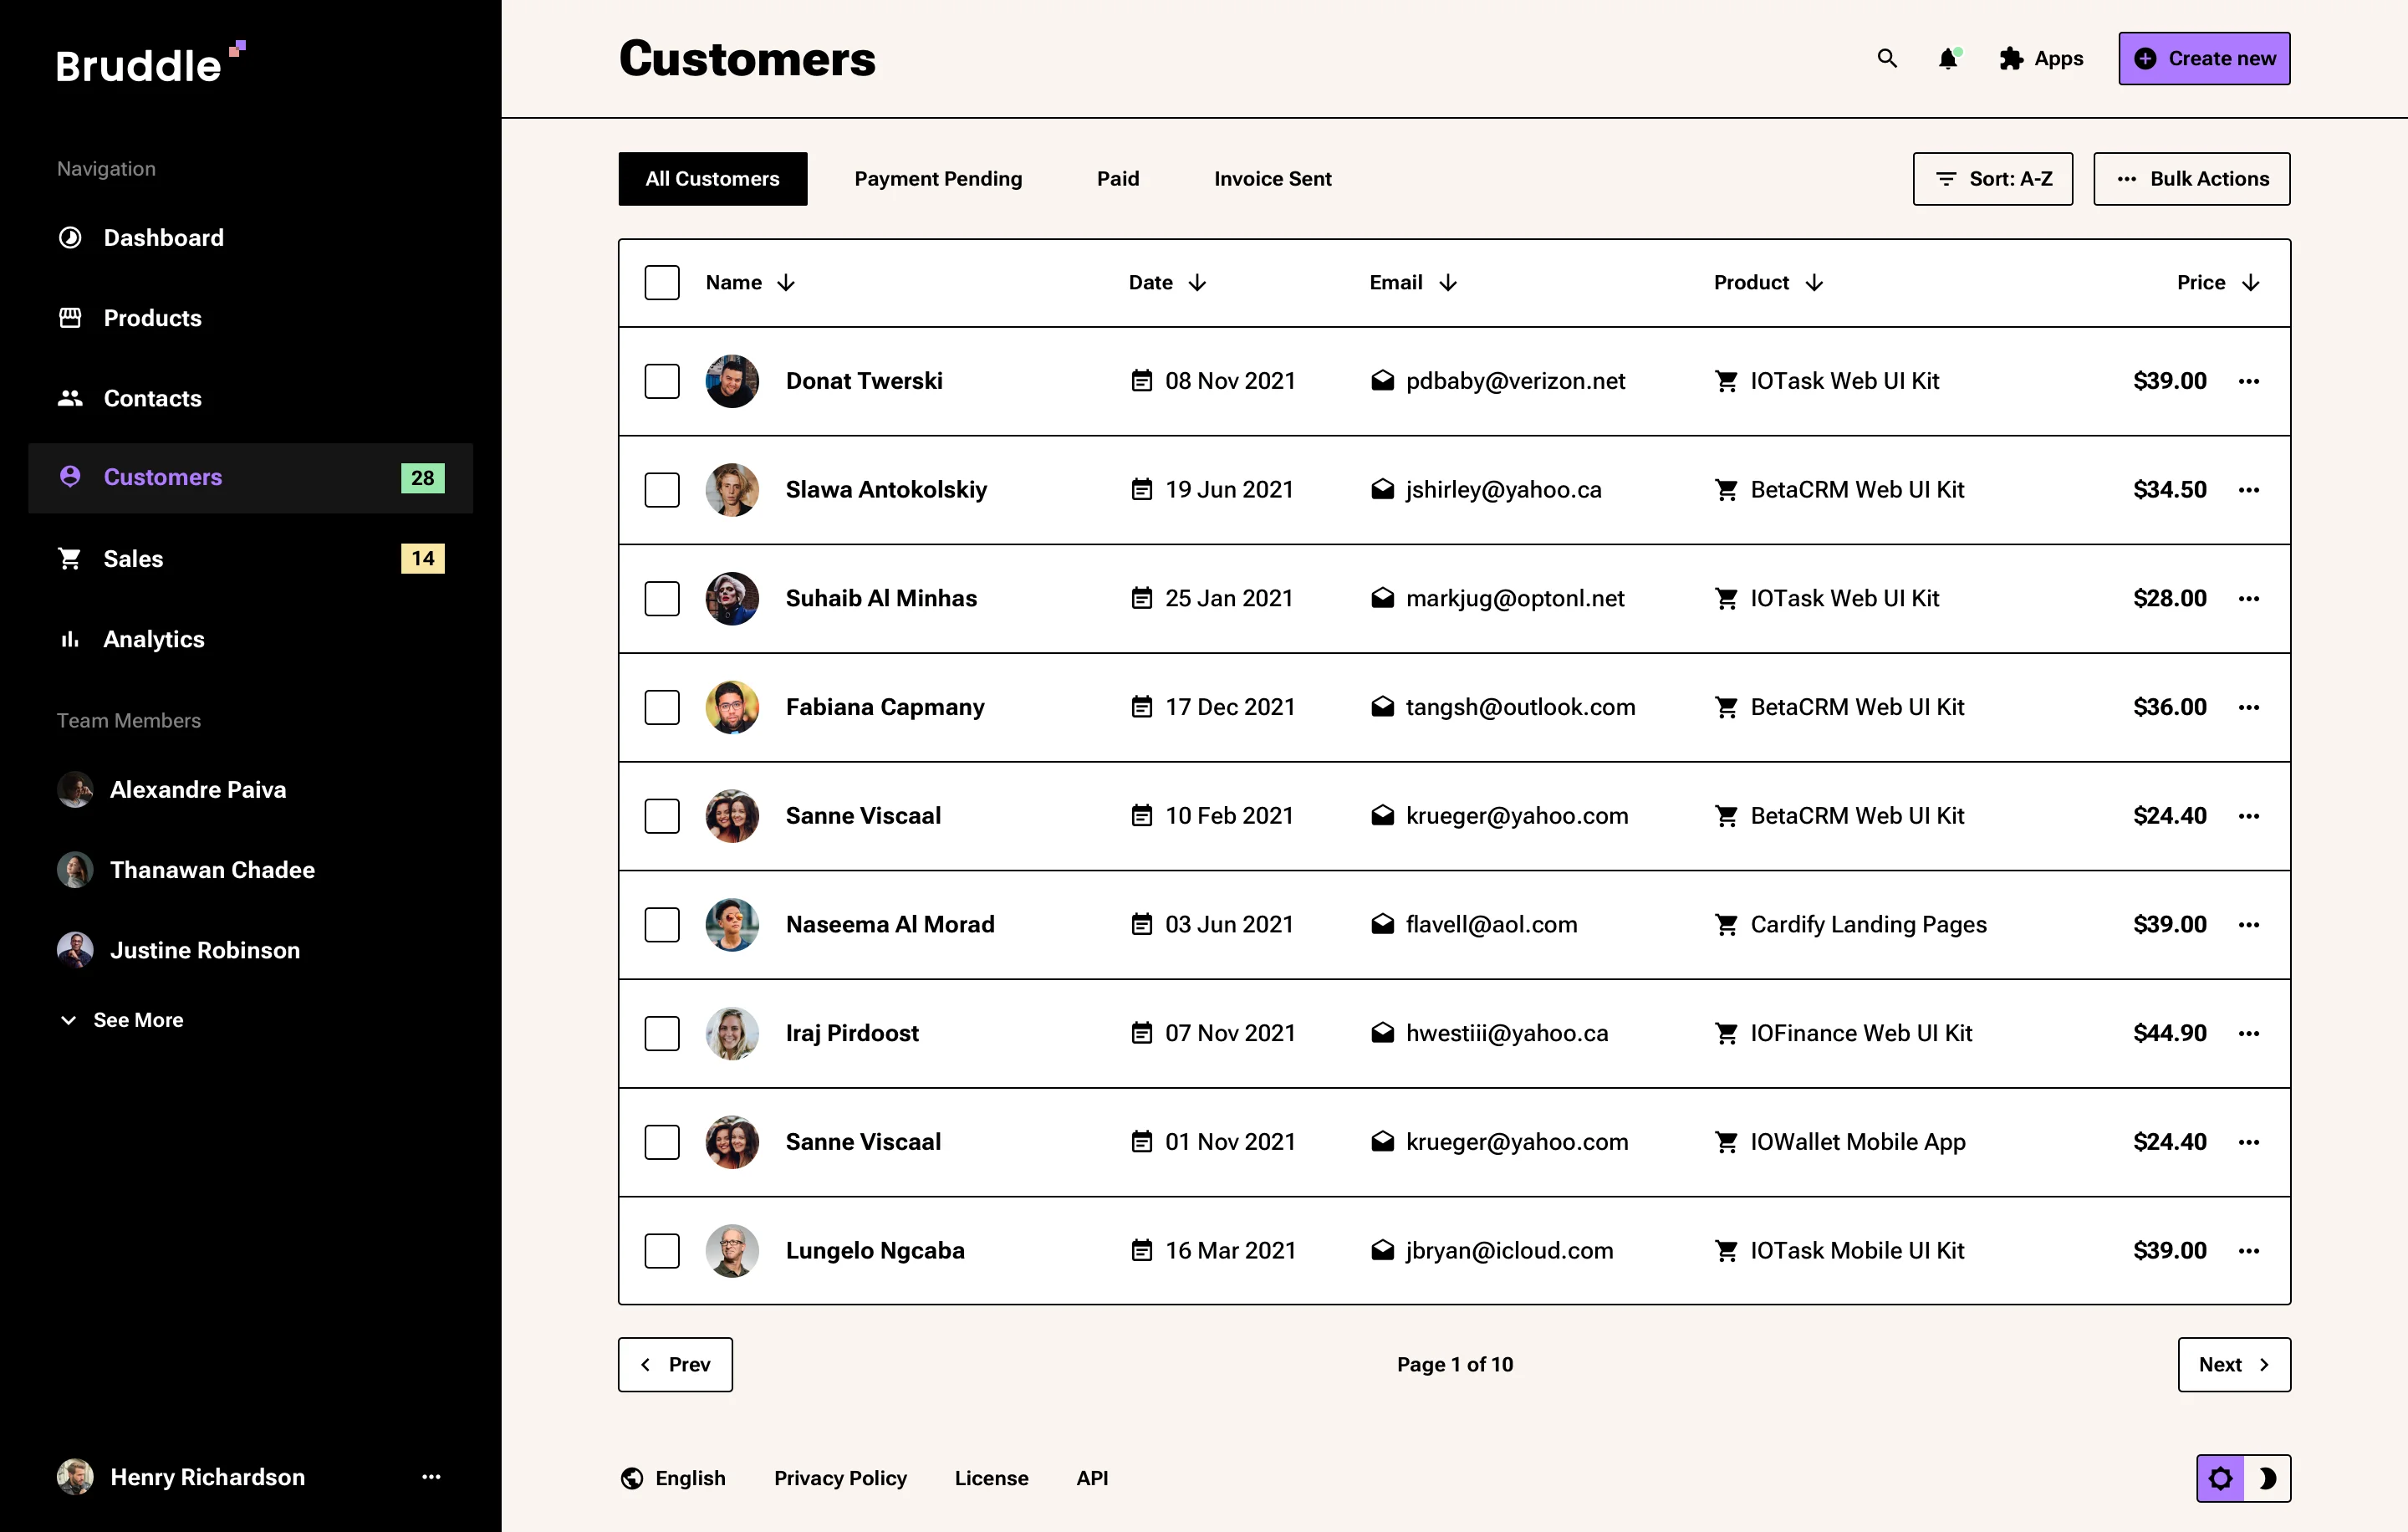Select the Analytics chart icon
The image size is (2408, 1532).
70,639
